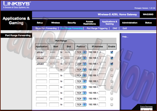157x111 pixels.
Task: Click the Help... link
Action: (x=125, y=37)
